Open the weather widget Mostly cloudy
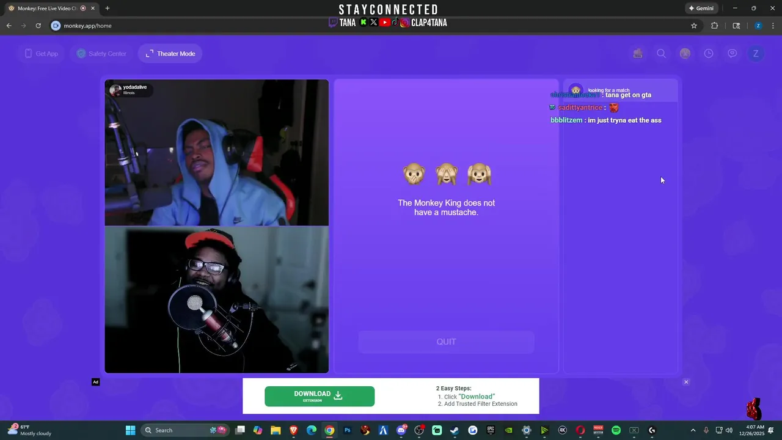Image resolution: width=782 pixels, height=440 pixels. (29, 430)
